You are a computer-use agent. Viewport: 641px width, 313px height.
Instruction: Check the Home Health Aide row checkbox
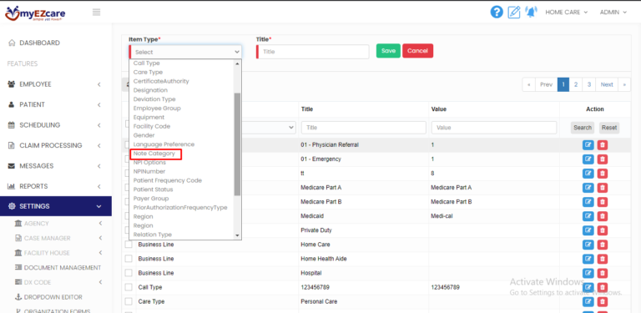(x=129, y=259)
